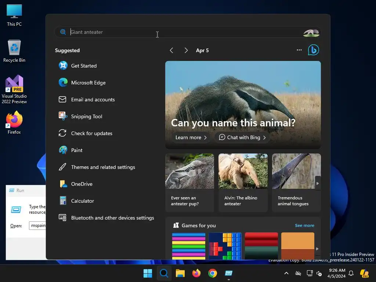Show hidden tray icons chevron
The width and height of the screenshot is (376, 282).
coord(286,273)
